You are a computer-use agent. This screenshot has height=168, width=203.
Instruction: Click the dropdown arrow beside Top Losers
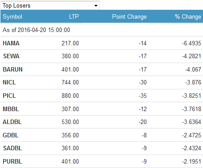pyautogui.click(x=96, y=6)
